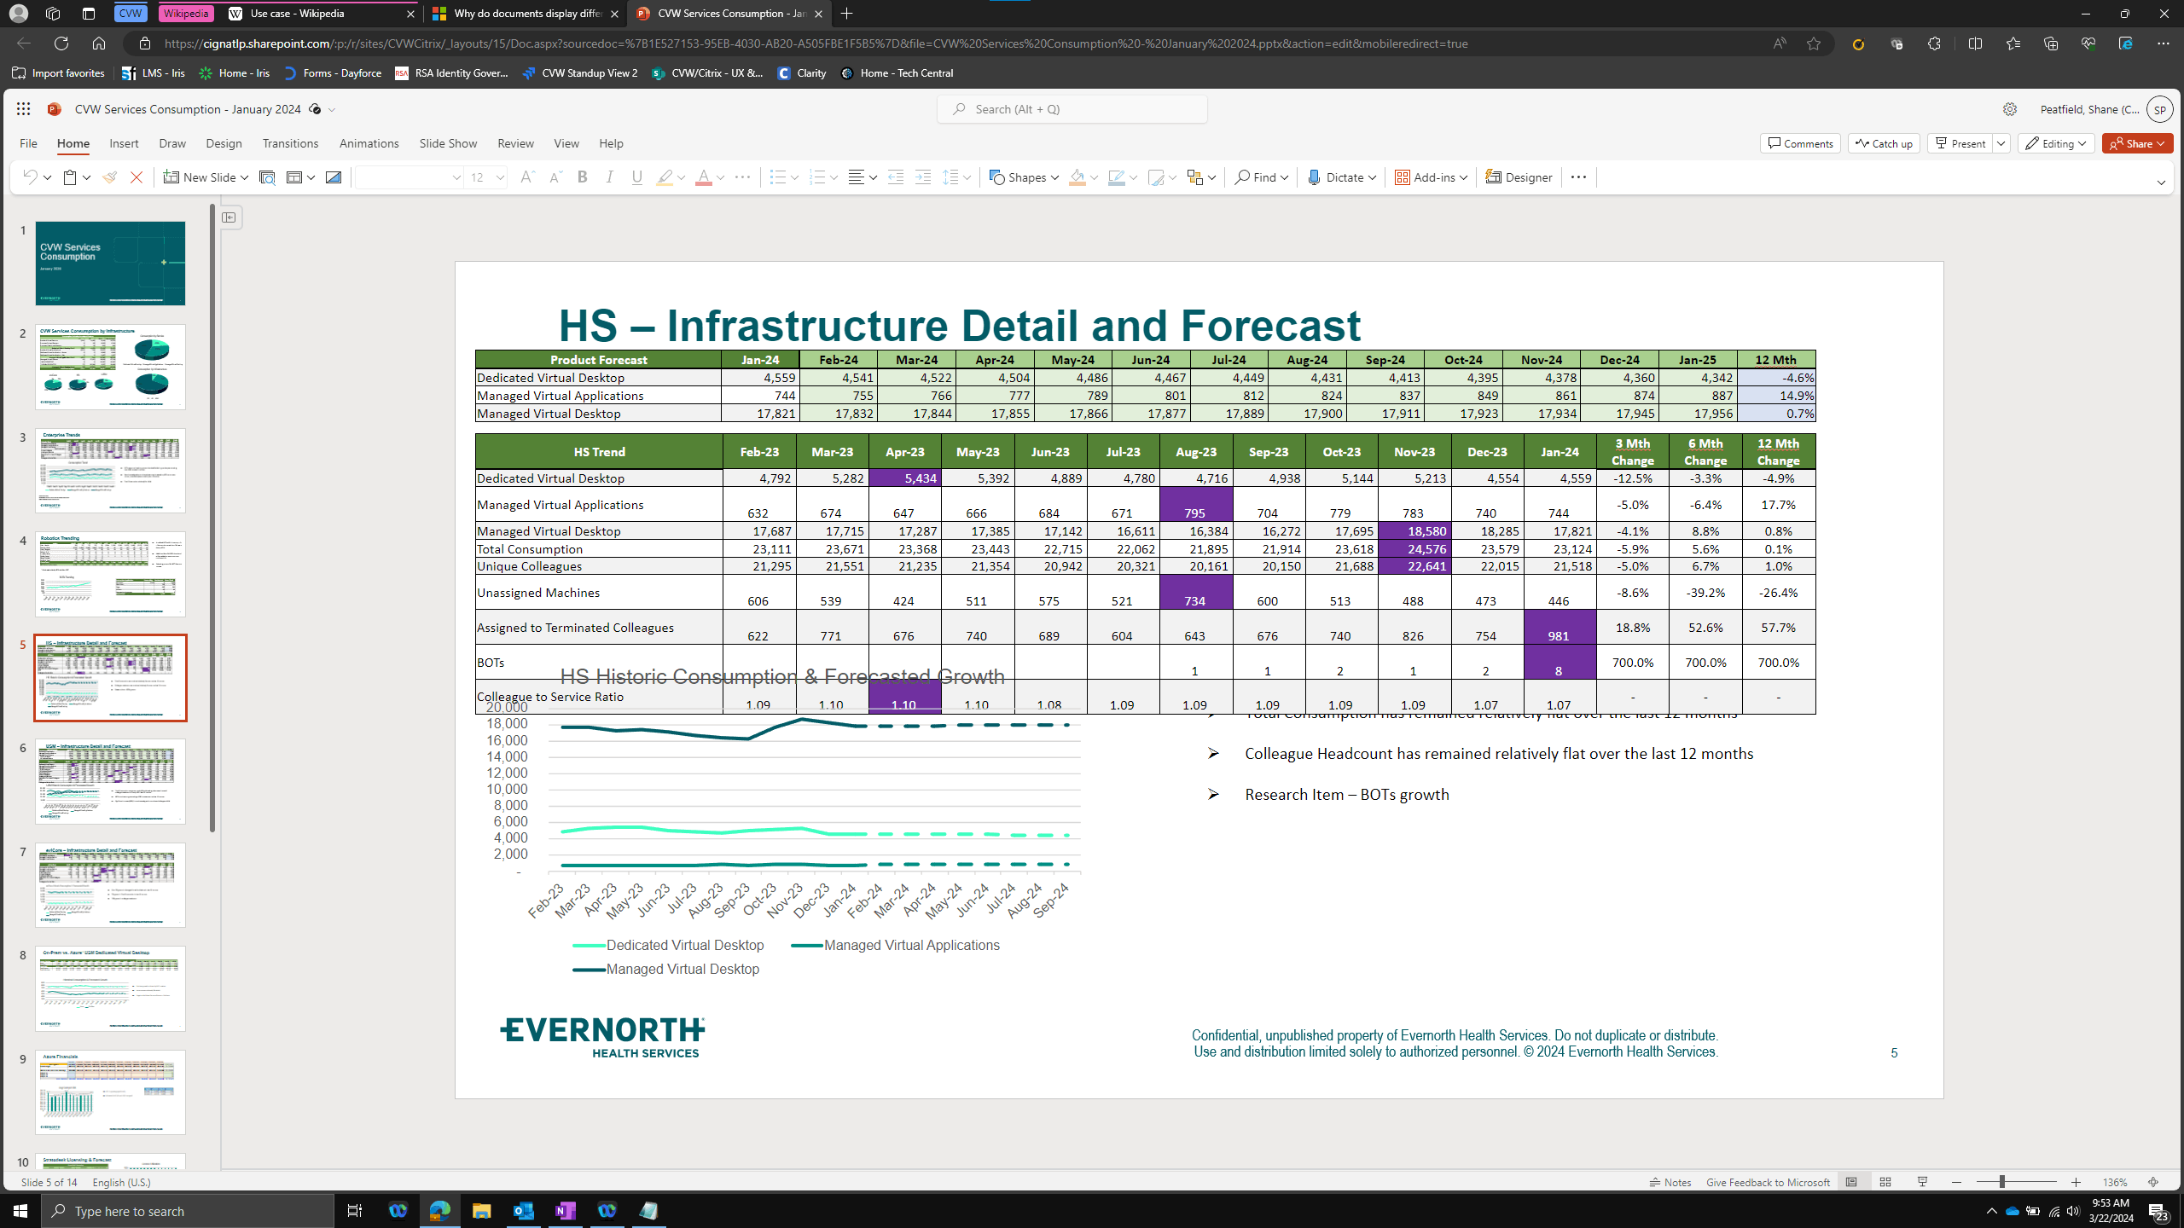This screenshot has height=1228, width=2184.
Task: Click the Format Painter icon
Action: pyautogui.click(x=109, y=177)
